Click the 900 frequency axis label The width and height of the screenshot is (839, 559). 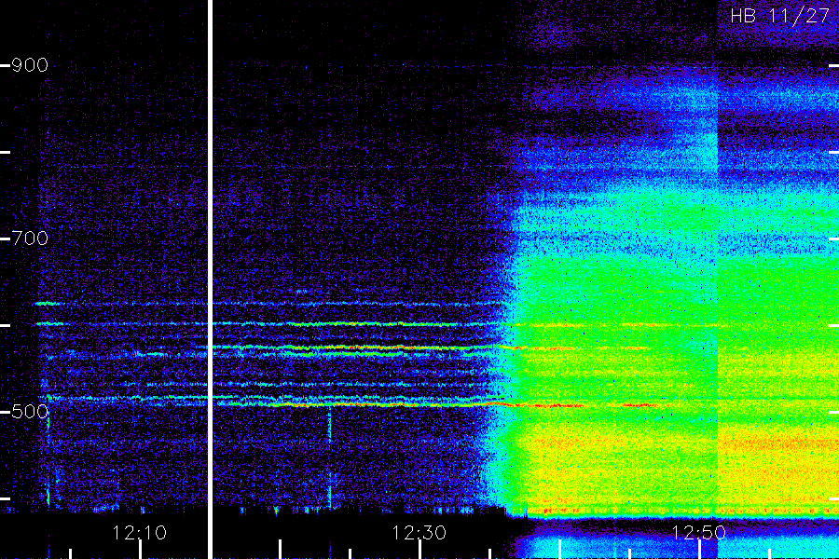click(30, 65)
